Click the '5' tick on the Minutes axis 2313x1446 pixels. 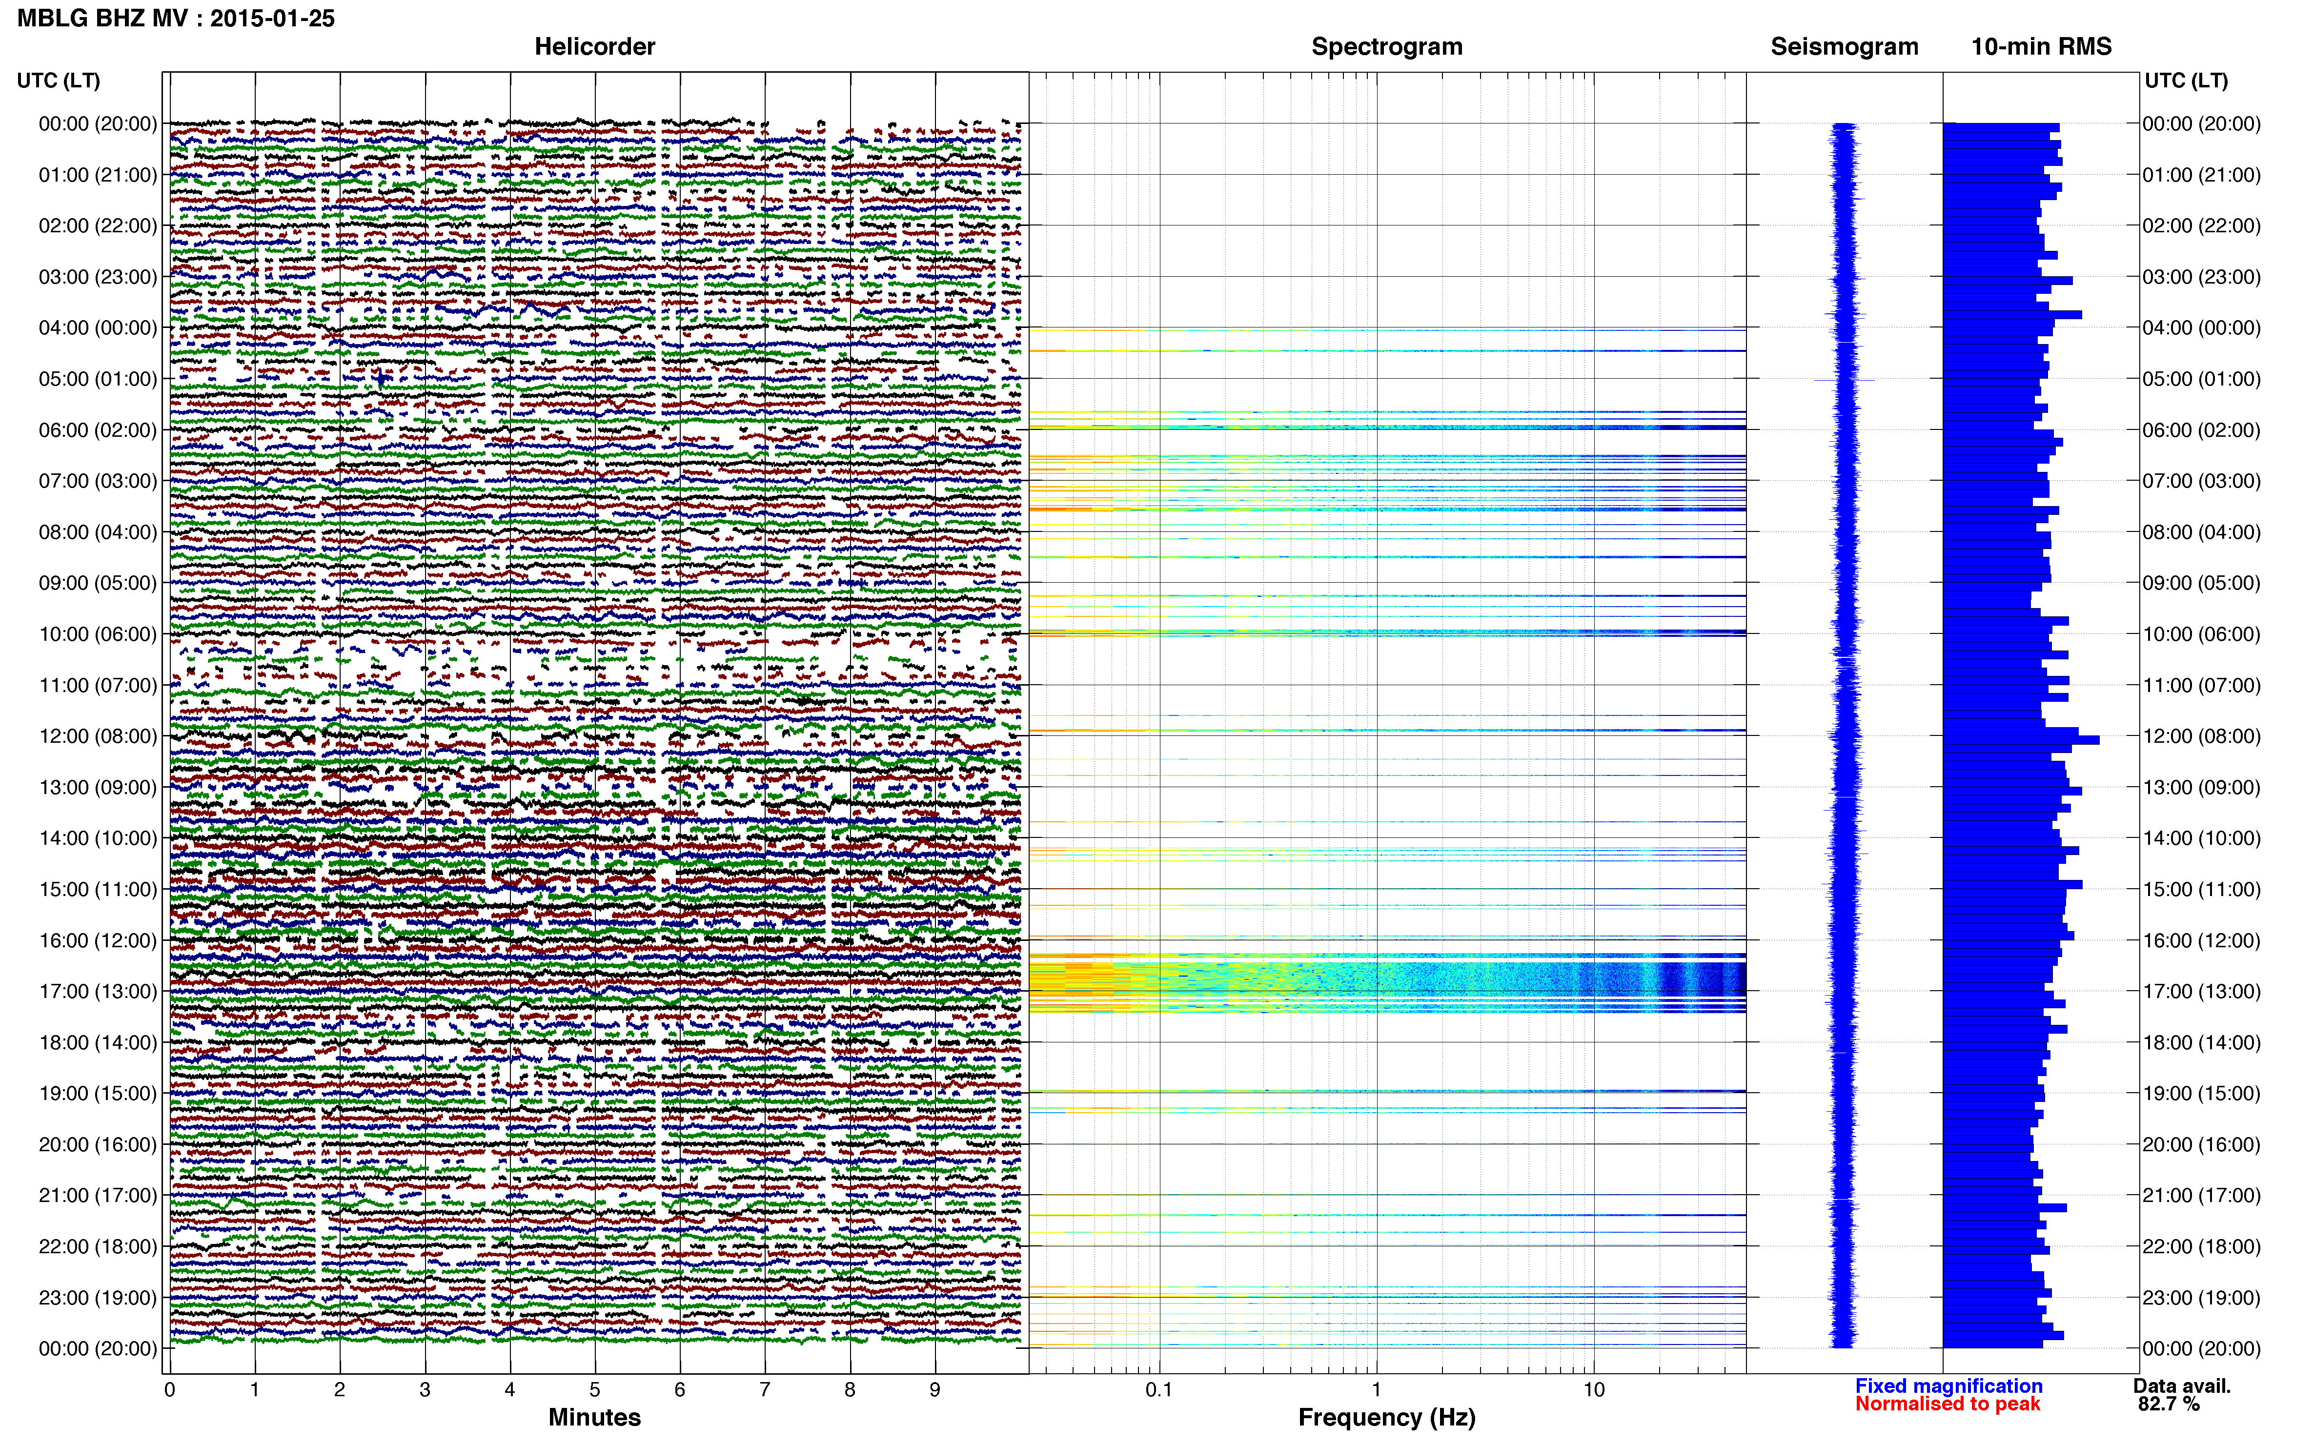(595, 1389)
